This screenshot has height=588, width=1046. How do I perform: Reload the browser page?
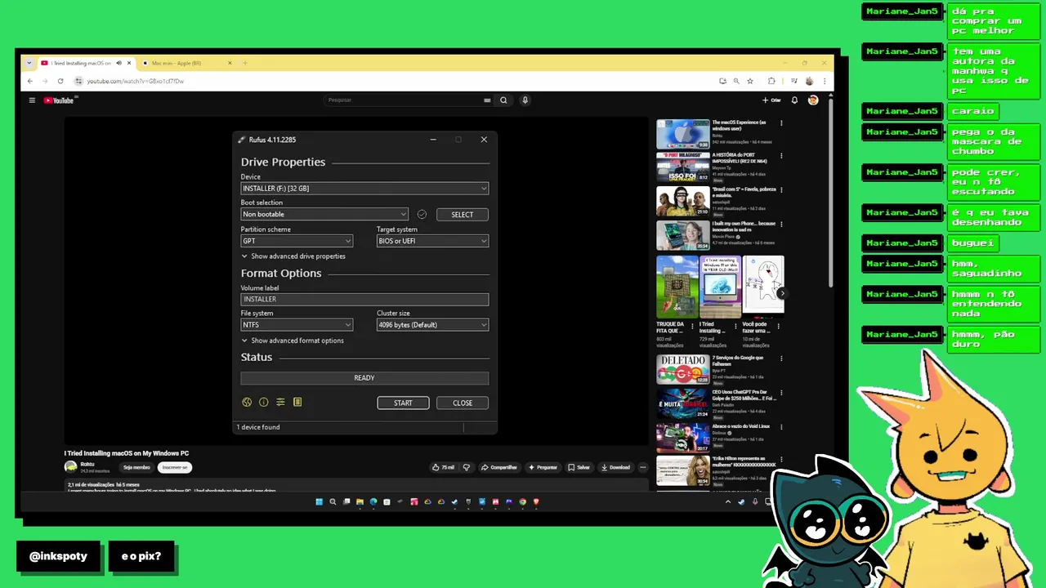[59, 81]
